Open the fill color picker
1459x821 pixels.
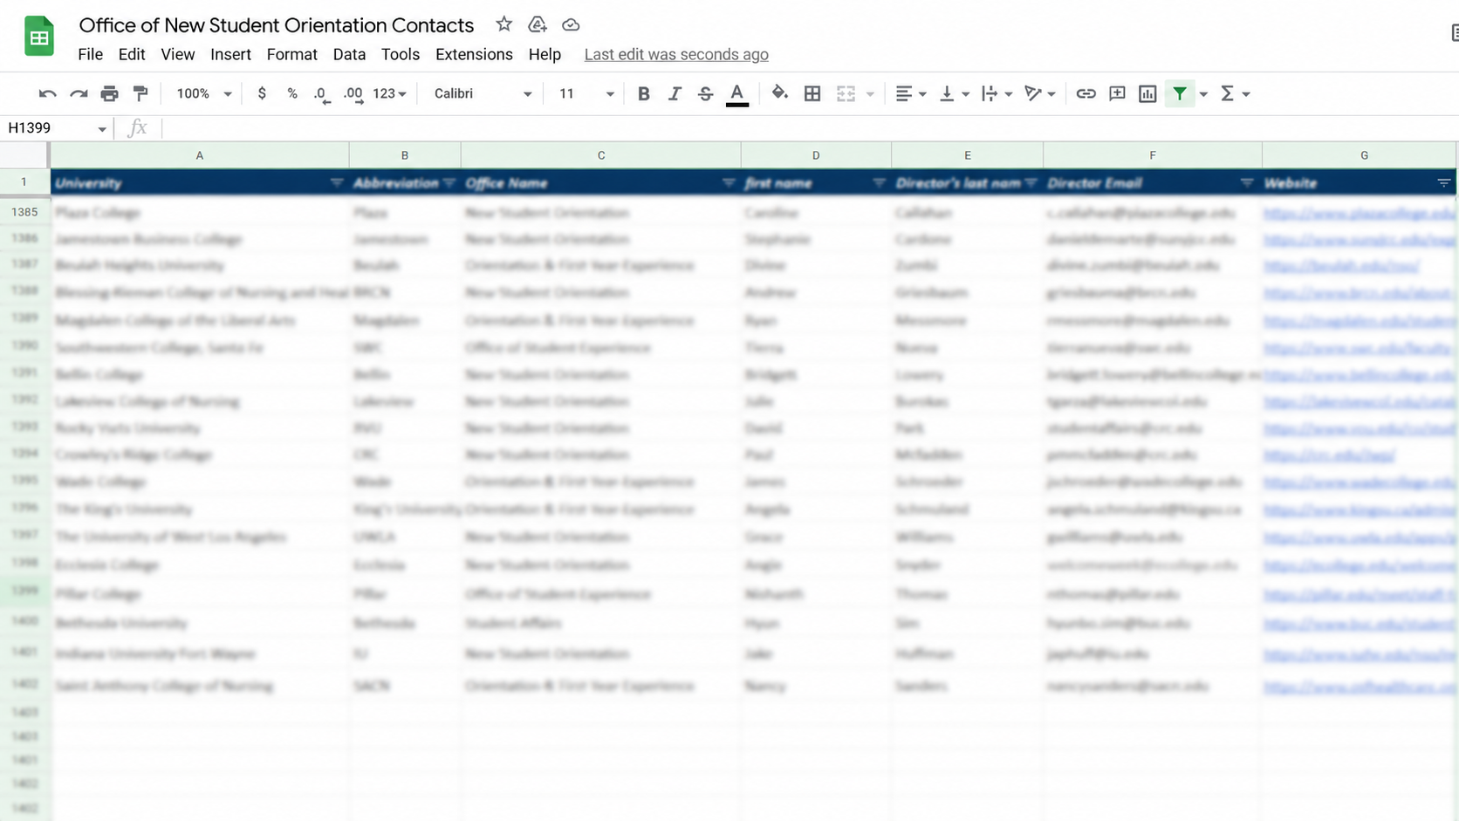click(x=780, y=93)
